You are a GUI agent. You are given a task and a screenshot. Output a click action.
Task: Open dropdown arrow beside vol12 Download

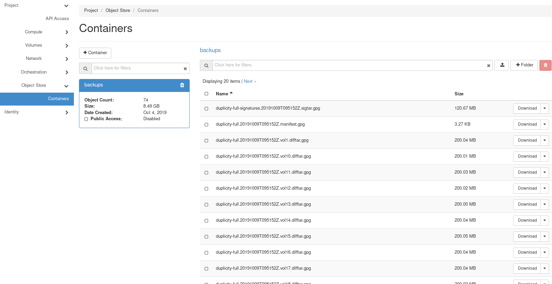(x=545, y=188)
